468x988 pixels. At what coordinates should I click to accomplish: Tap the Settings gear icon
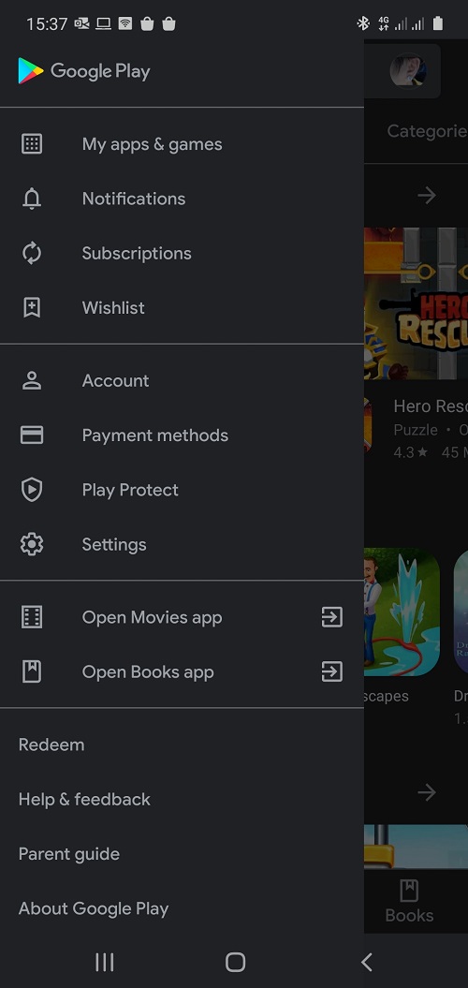32,544
